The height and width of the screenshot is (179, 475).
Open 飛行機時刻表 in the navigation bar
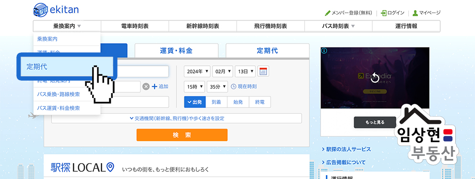[x=271, y=26]
